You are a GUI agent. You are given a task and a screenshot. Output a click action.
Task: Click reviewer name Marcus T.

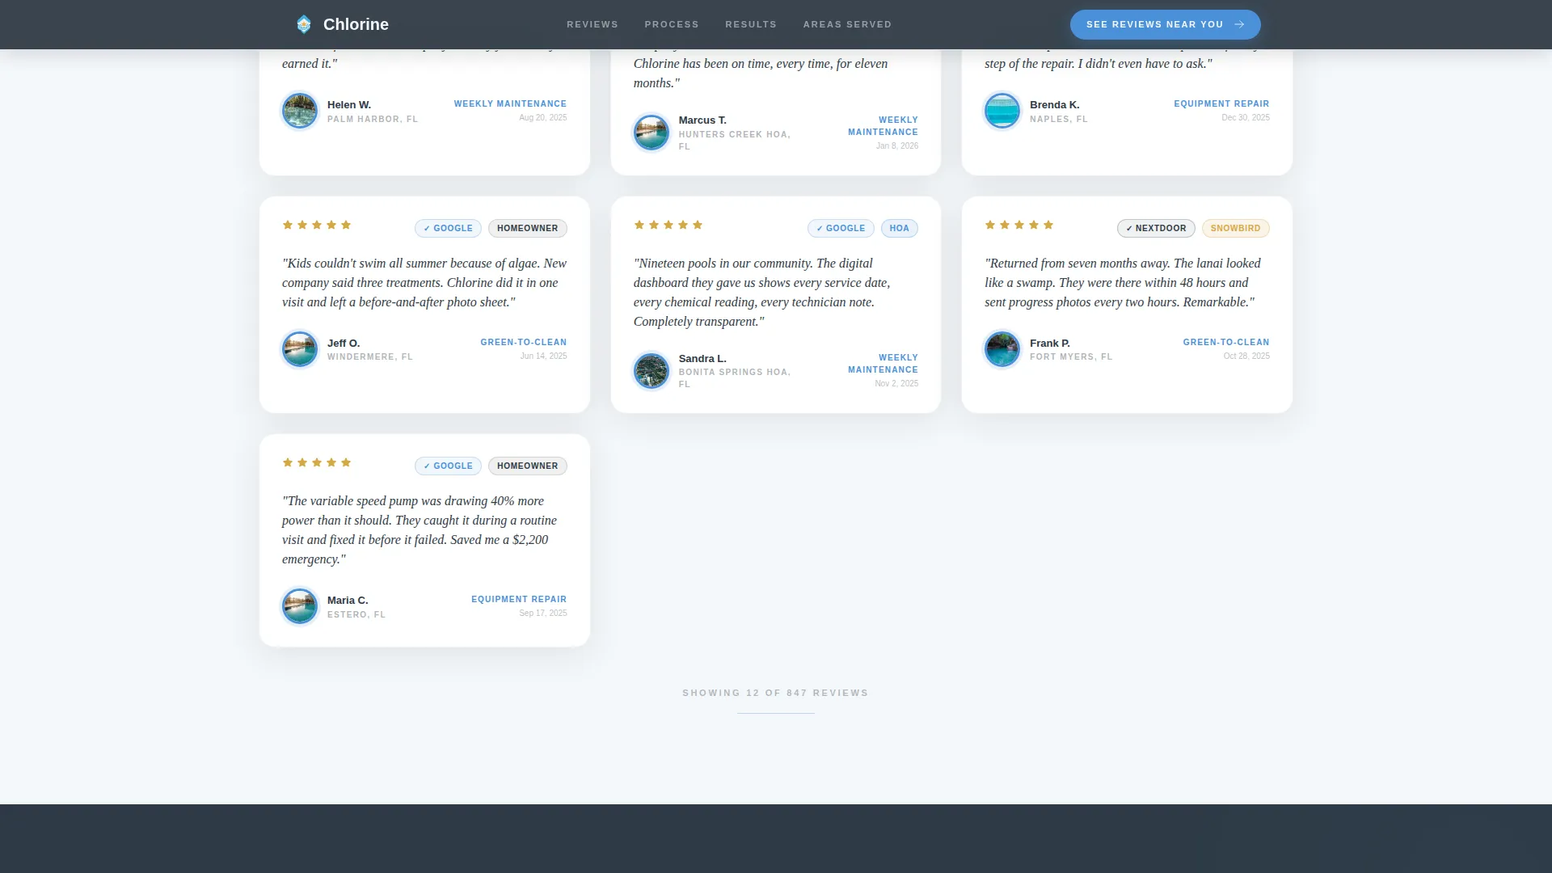(x=702, y=120)
